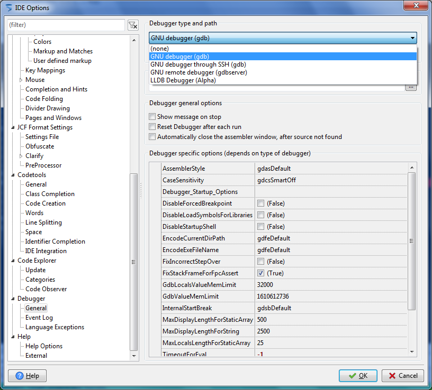Collapse the Debugger tree node
This screenshot has height=390, width=432.
pos(13,299)
